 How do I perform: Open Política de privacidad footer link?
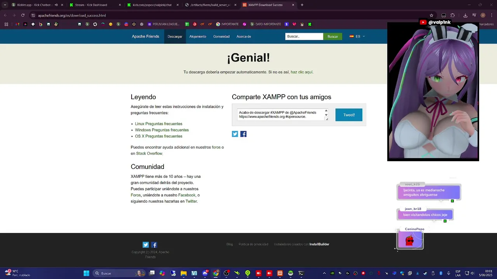(253, 245)
